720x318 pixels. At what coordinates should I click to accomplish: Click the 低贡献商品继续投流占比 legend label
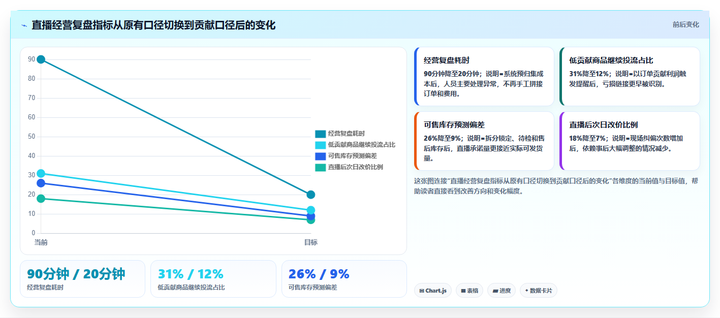[361, 145]
